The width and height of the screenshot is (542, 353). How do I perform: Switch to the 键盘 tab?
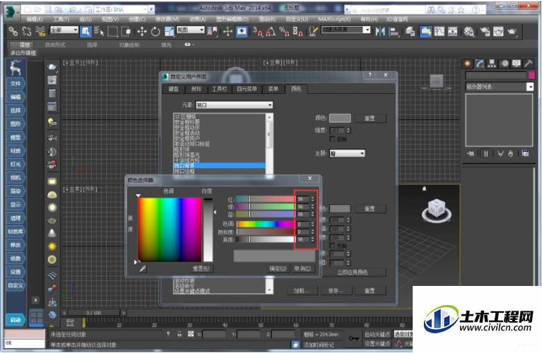point(174,89)
